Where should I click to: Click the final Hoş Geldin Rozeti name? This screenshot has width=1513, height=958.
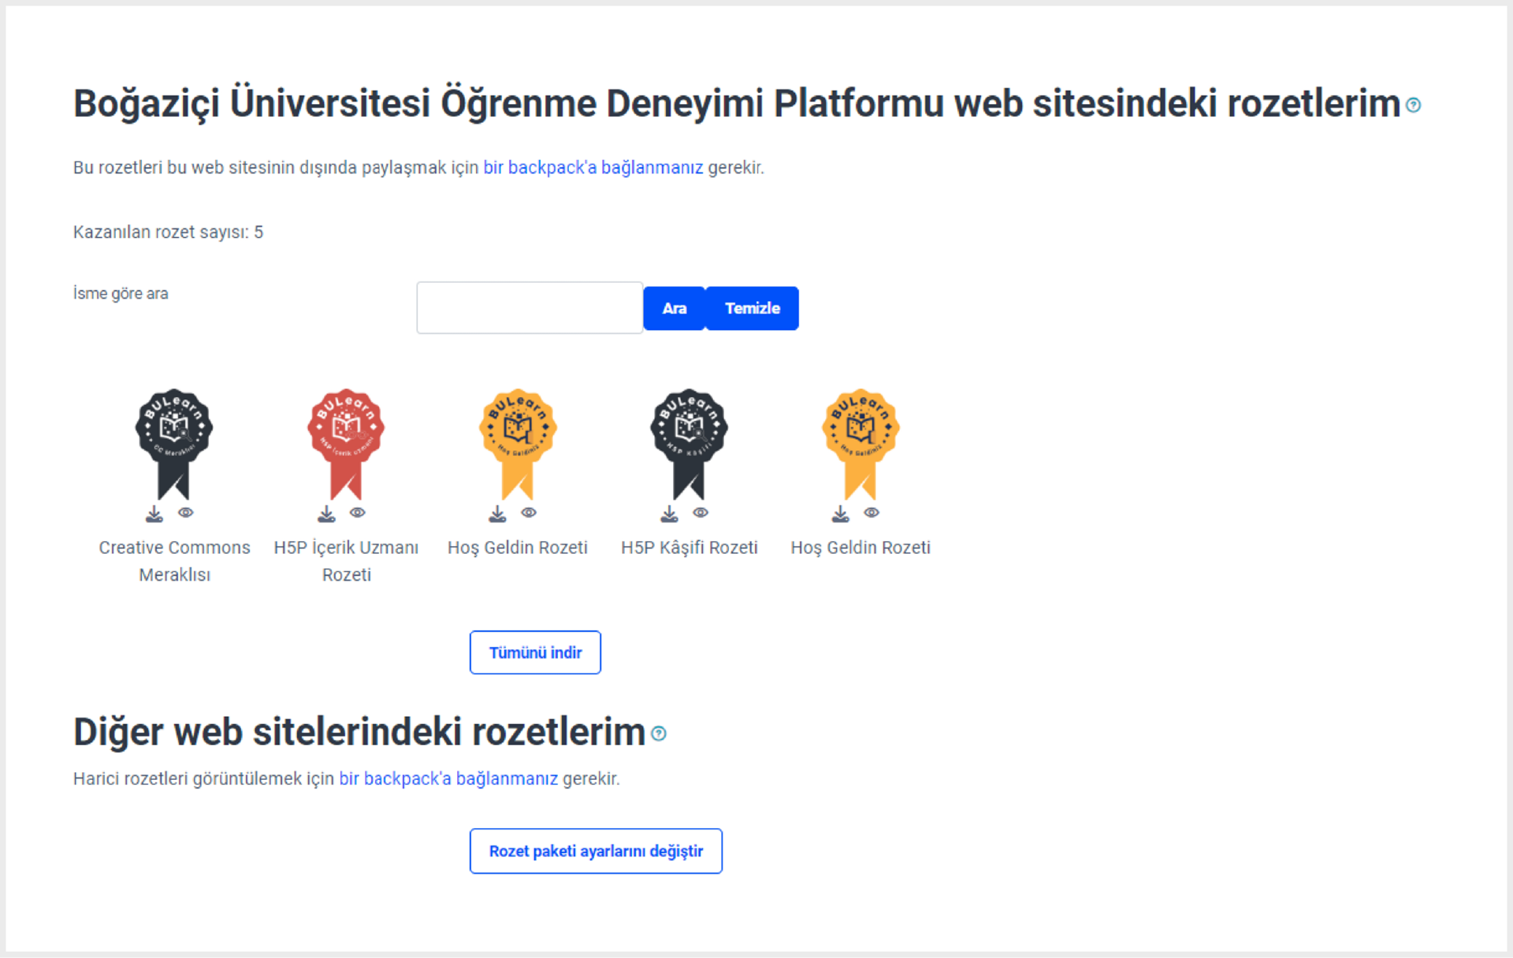click(861, 548)
